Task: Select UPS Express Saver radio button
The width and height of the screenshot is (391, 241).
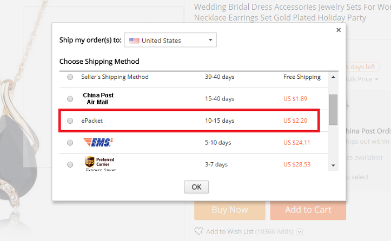Action: point(70,164)
